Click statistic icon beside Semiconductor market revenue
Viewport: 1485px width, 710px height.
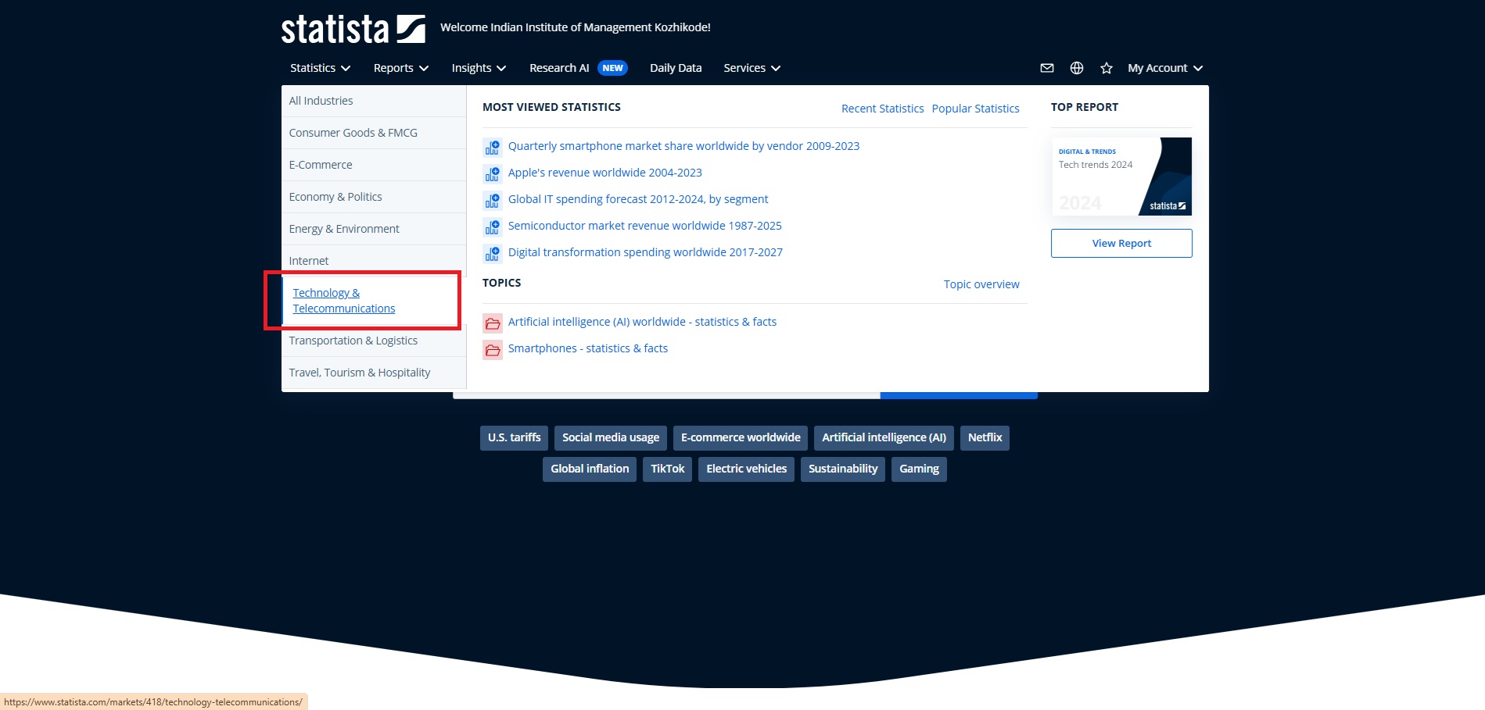coord(492,227)
